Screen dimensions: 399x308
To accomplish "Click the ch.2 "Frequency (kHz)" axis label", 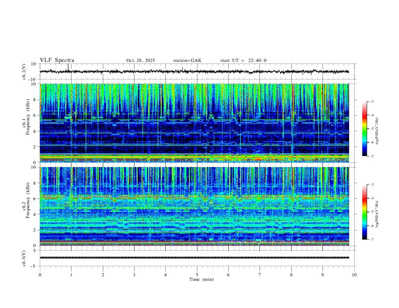I will 28,200.
